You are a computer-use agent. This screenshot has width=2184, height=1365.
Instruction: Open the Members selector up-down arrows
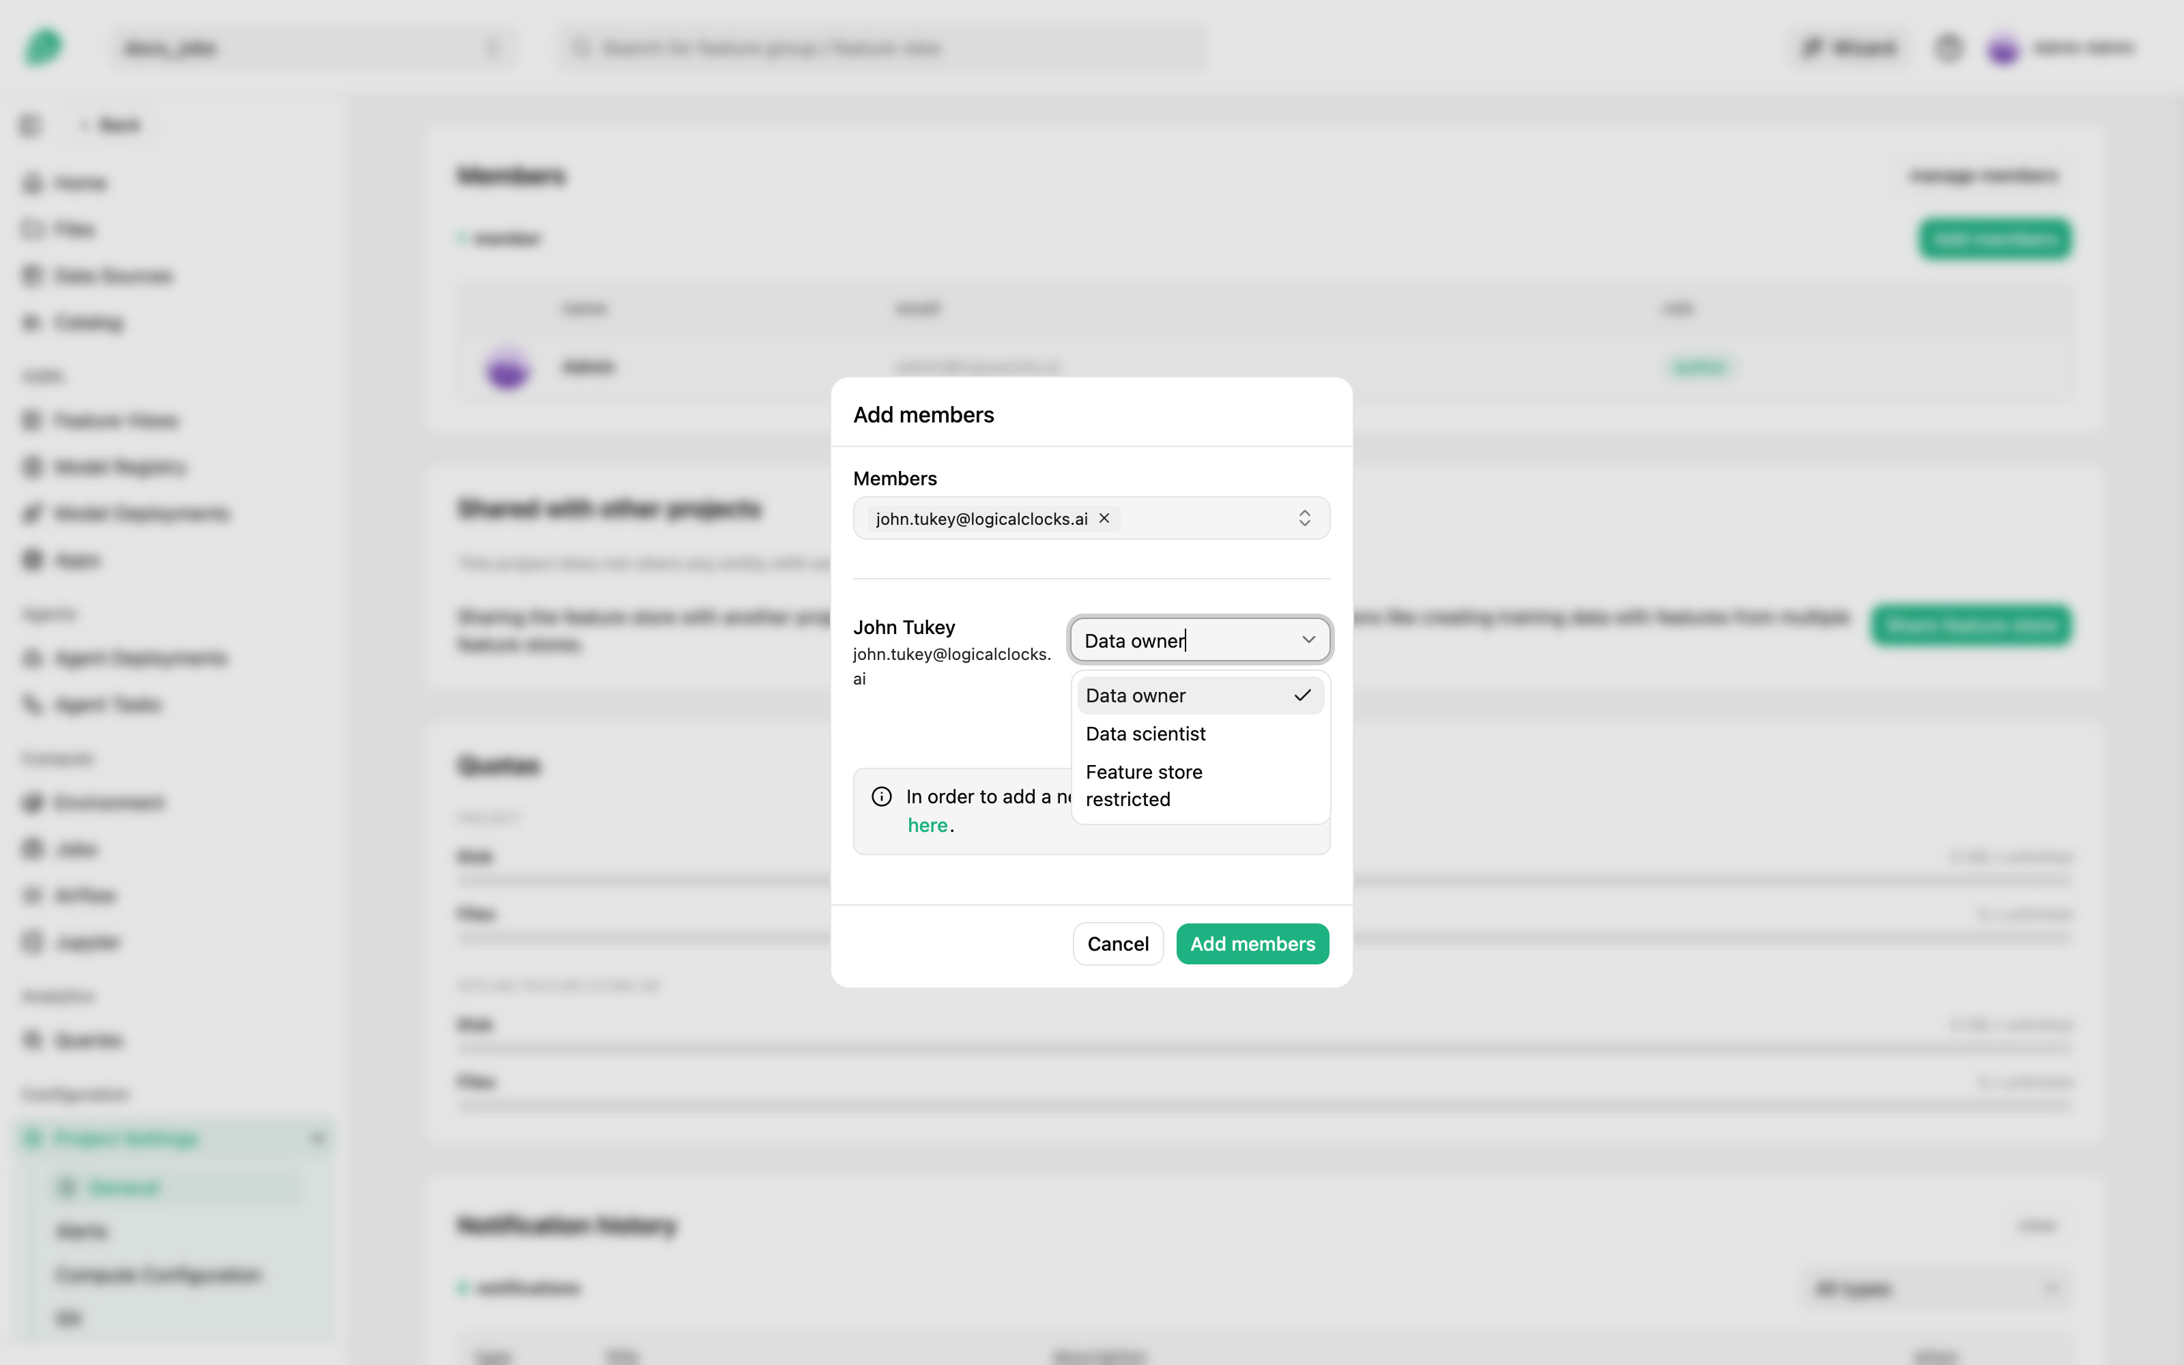[x=1304, y=518]
